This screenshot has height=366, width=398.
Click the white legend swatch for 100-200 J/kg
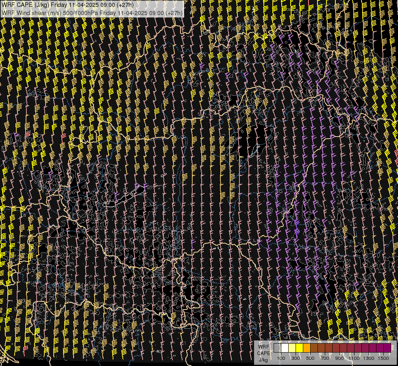tap(285, 348)
